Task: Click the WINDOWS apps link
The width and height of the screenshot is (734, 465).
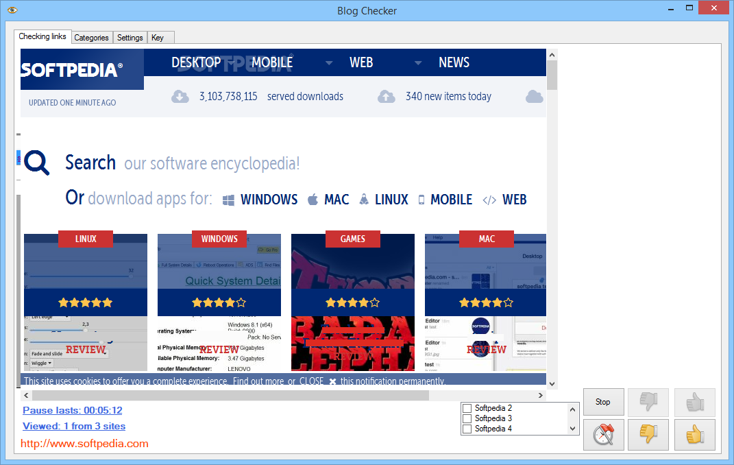Action: coord(269,200)
